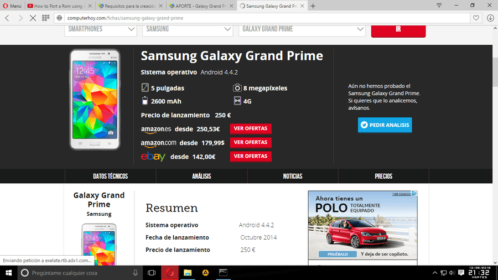Expand the GALAXY GRAND PRIME model dropdown
Viewport: 498px width, 280px height.
(302, 30)
